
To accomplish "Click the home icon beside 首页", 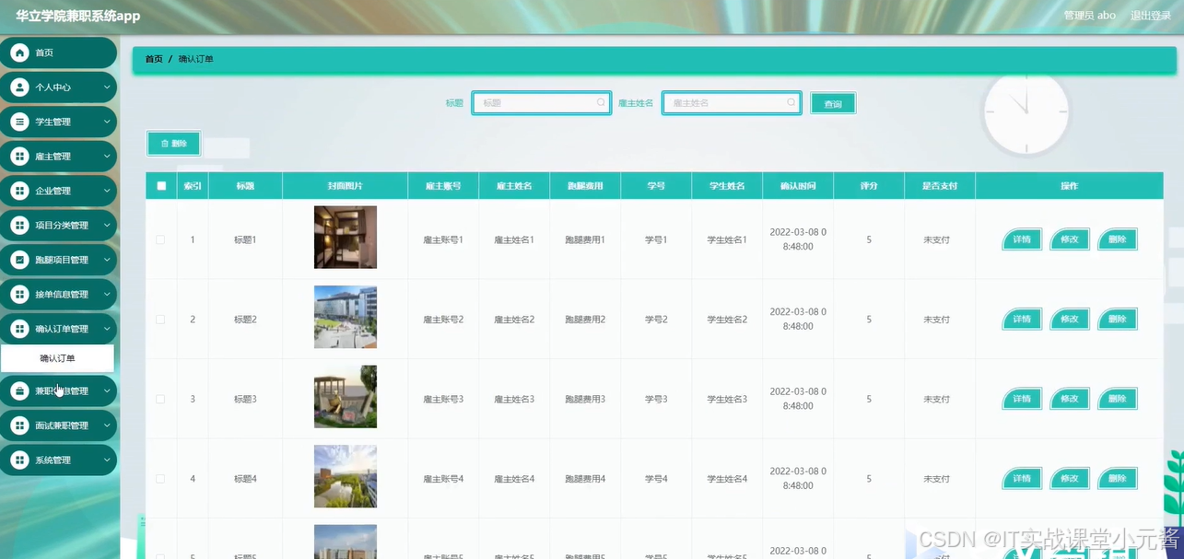I will coord(20,53).
